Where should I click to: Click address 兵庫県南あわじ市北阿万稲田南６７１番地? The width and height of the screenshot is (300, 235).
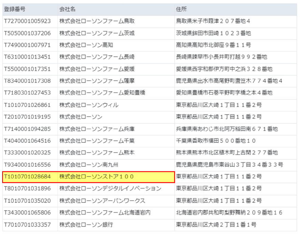[x=227, y=129]
